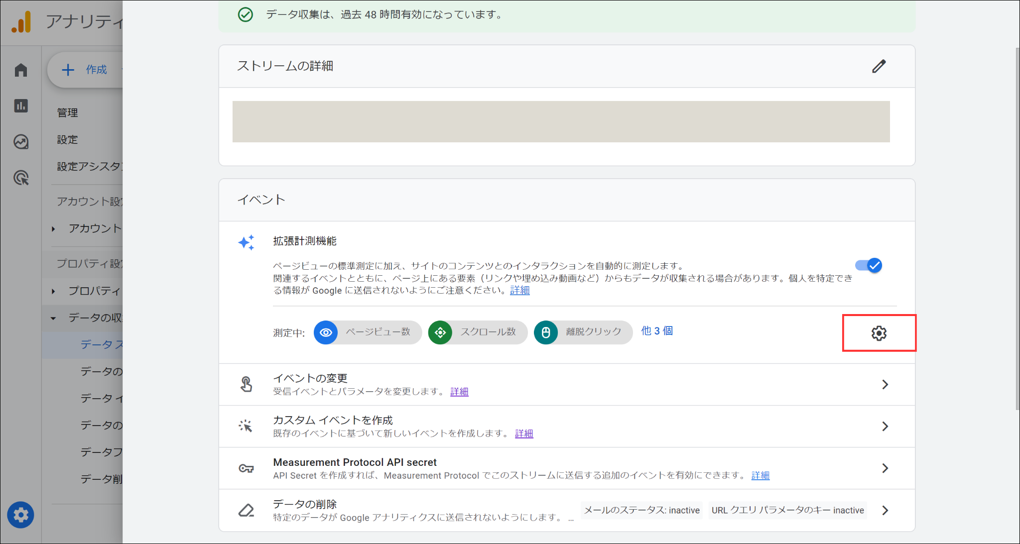Click the スクロール数 chip label
Viewport: 1020px width, 544px height.
point(488,332)
